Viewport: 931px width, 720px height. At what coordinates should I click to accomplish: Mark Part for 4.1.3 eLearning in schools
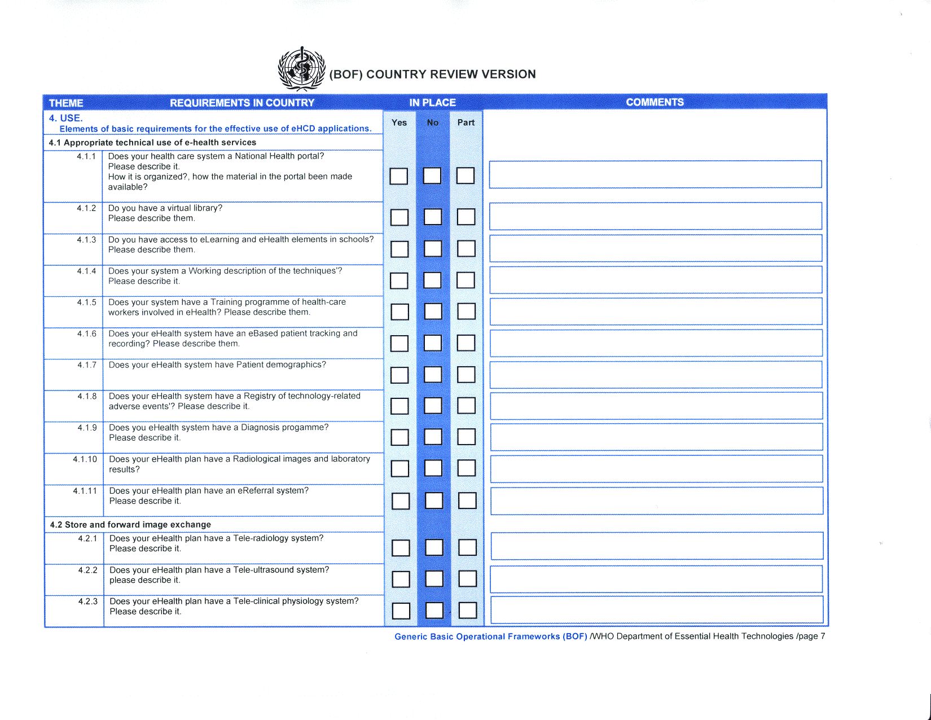pyautogui.click(x=466, y=249)
